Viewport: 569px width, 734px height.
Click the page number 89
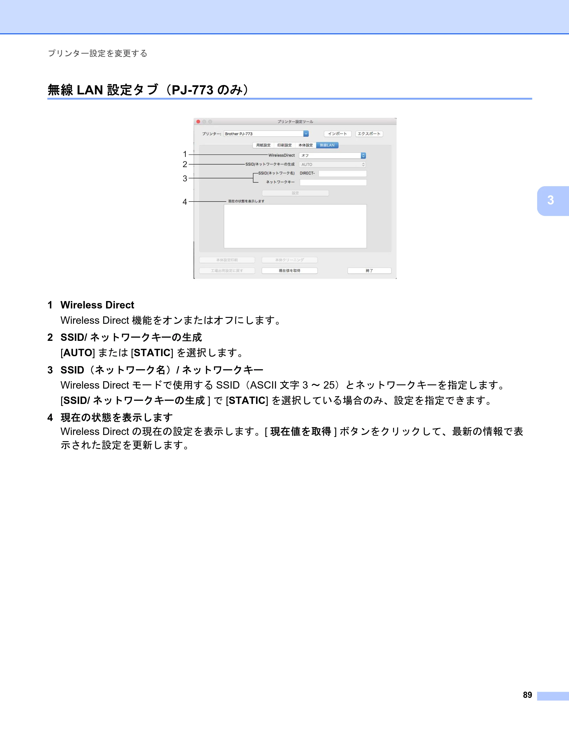527,695
